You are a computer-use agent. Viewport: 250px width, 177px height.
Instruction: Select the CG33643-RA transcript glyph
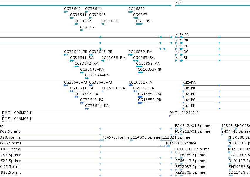pyautogui.click(x=82, y=72)
